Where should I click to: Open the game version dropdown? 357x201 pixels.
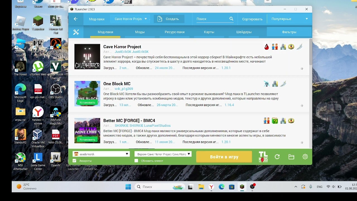click(163, 154)
